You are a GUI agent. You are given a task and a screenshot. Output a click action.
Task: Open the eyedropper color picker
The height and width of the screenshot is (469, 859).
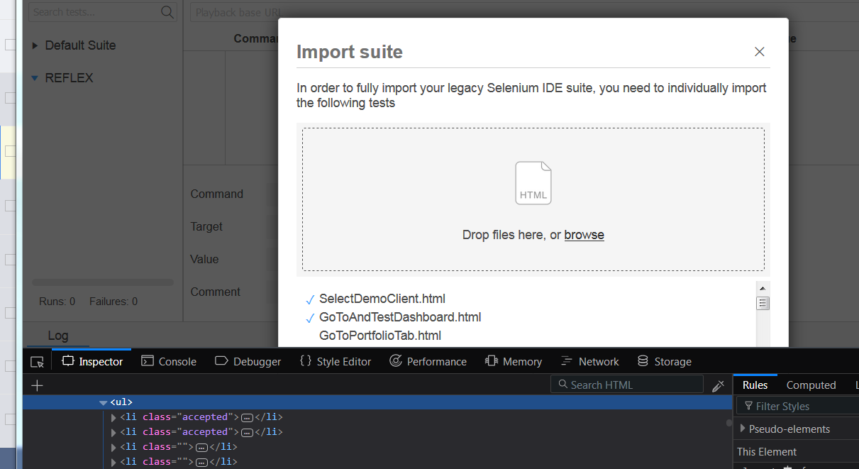[719, 385]
